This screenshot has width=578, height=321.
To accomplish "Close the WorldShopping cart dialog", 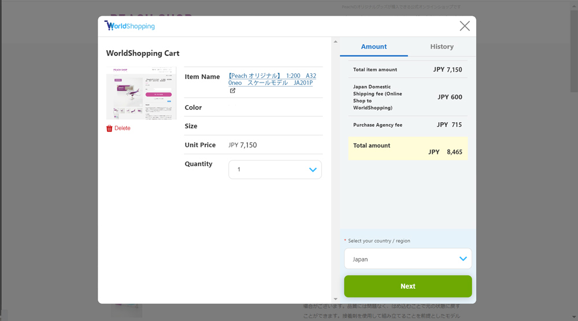I will (464, 26).
